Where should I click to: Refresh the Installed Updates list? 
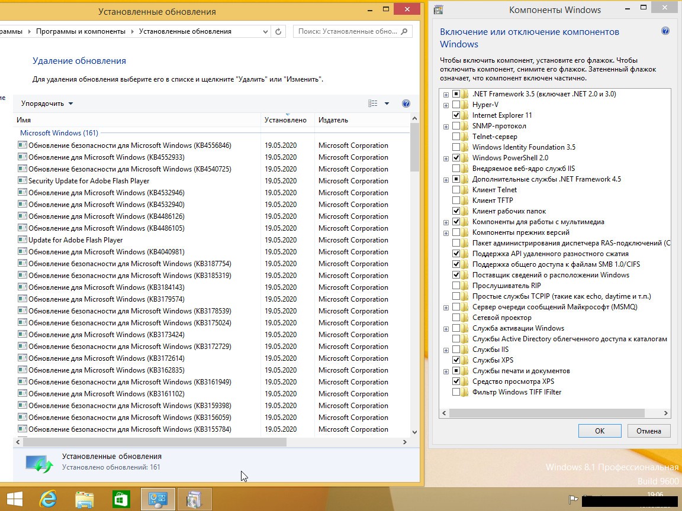click(x=278, y=31)
